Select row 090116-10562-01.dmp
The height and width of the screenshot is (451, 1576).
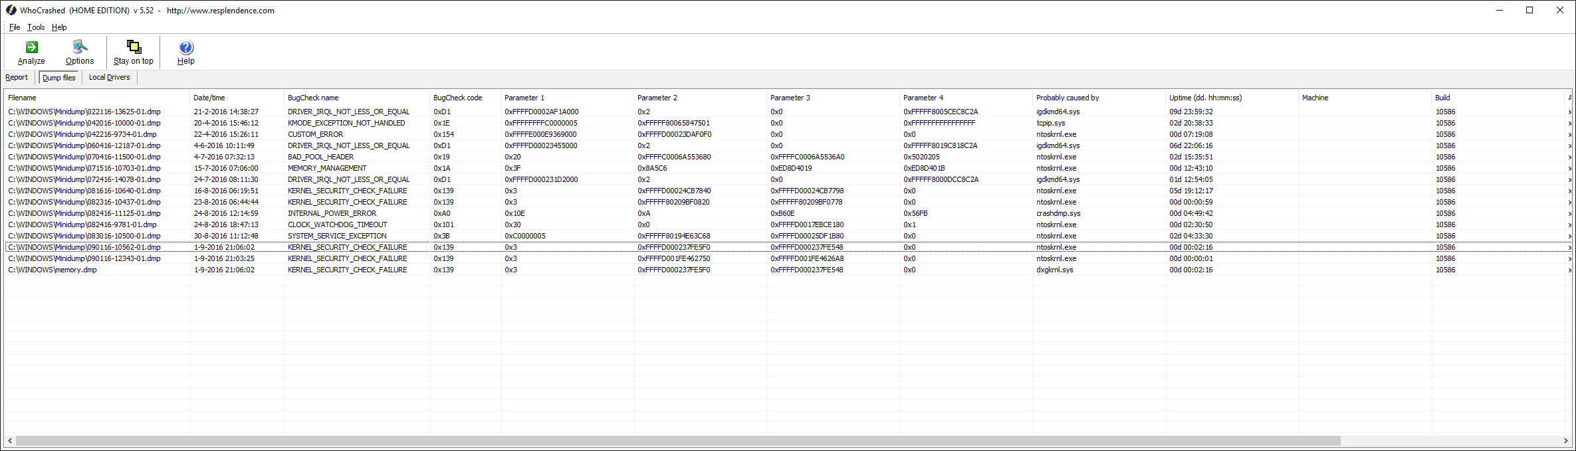tap(788, 247)
